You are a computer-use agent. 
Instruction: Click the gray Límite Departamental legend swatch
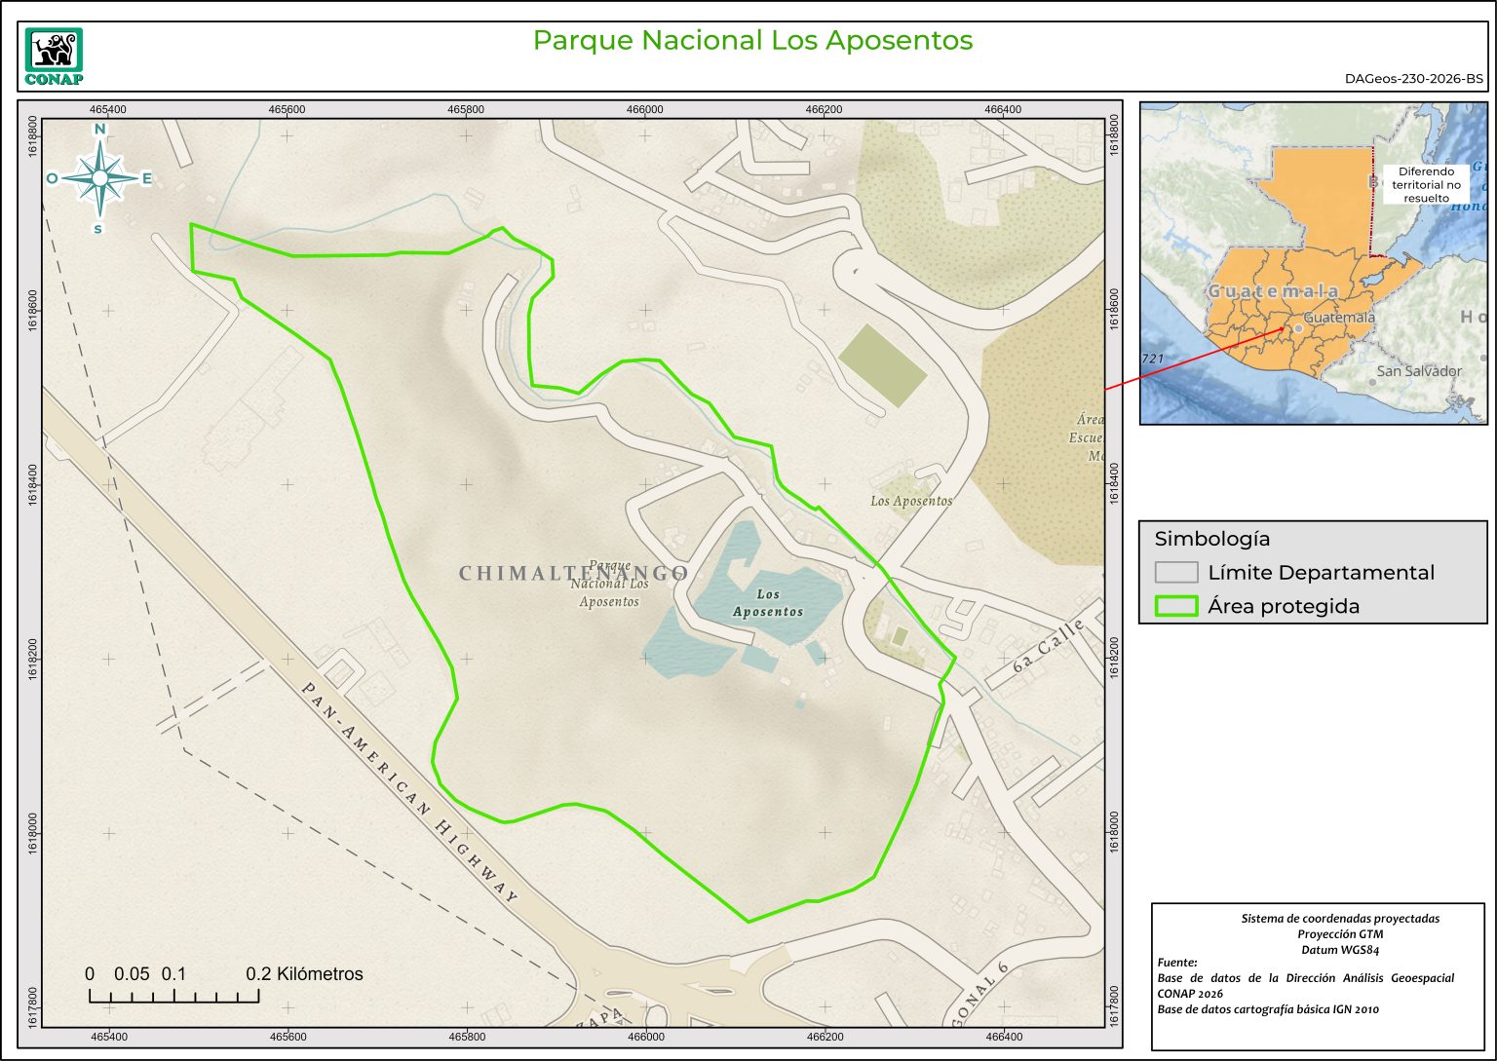1175,573
